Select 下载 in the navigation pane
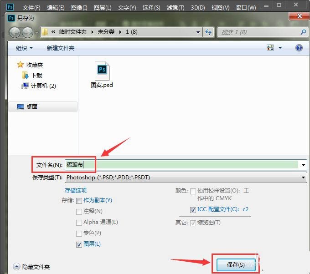This screenshot has height=274, width=310. pos(36,75)
